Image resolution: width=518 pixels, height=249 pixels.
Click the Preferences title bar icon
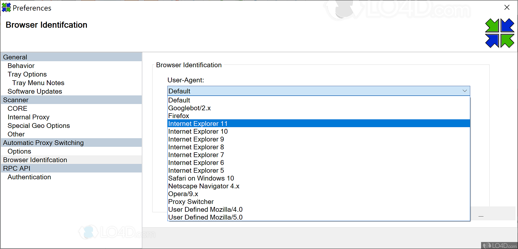[x=6, y=7]
